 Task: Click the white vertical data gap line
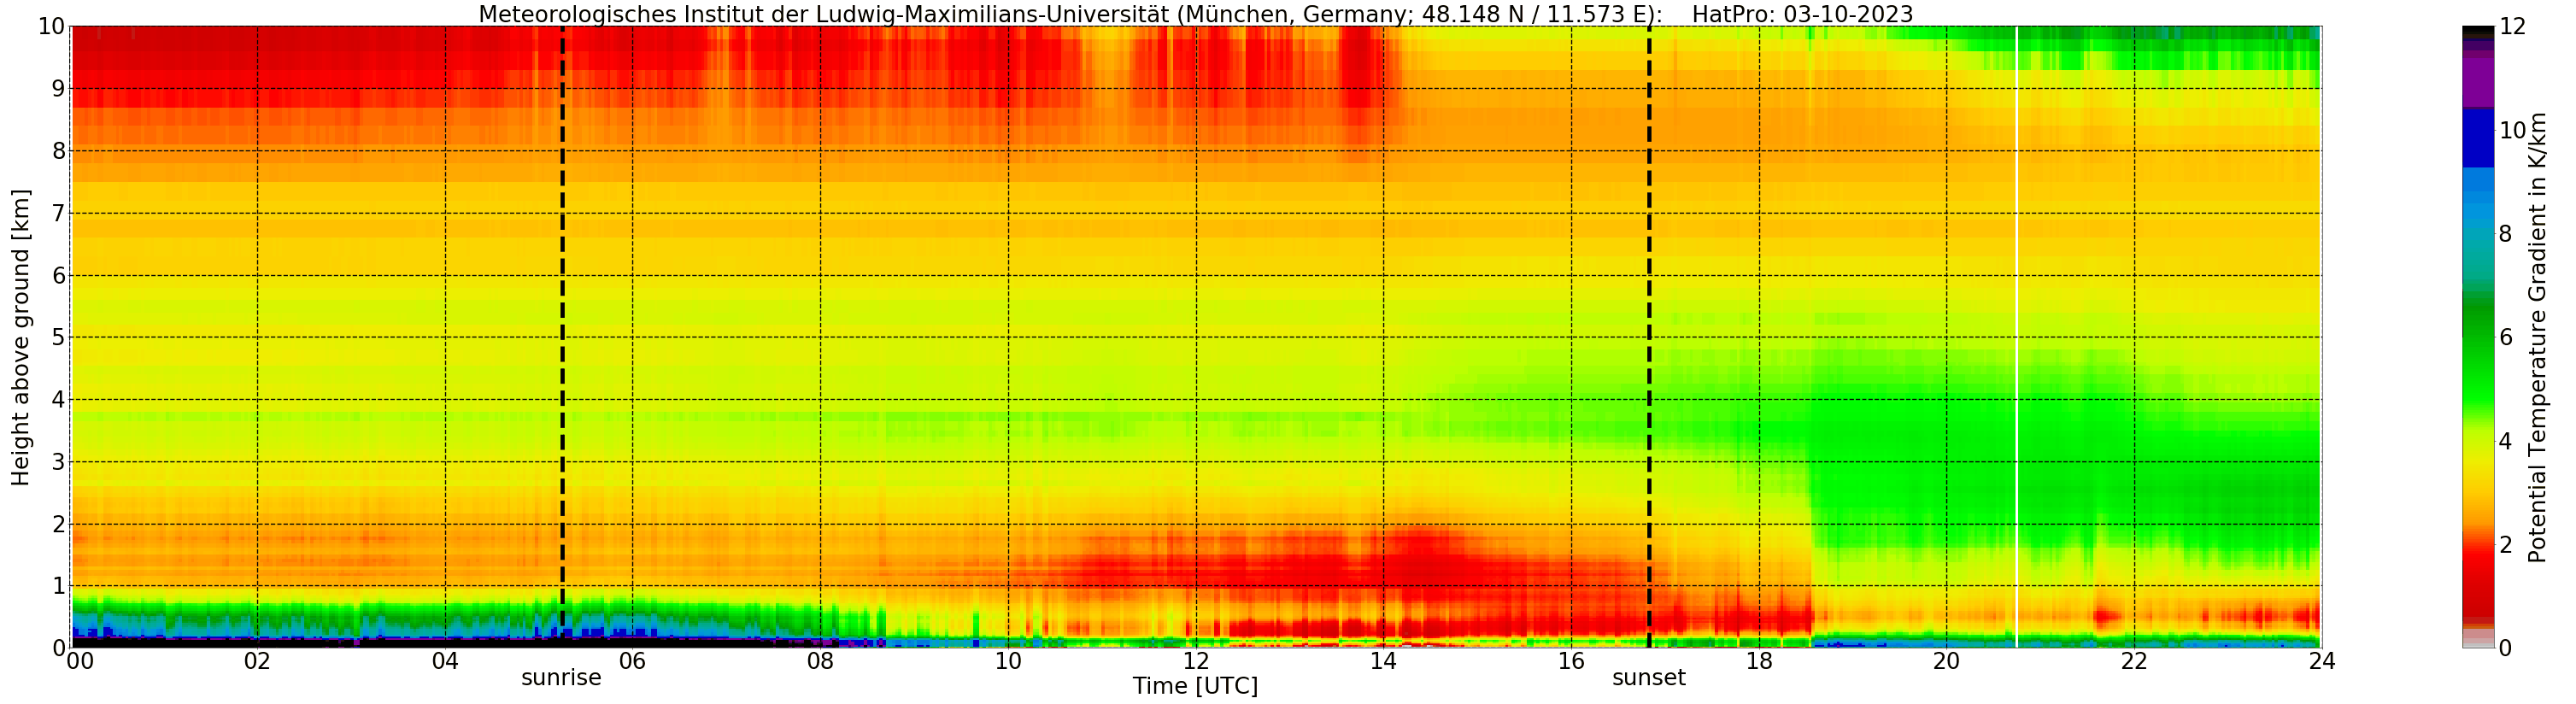(x=2017, y=336)
